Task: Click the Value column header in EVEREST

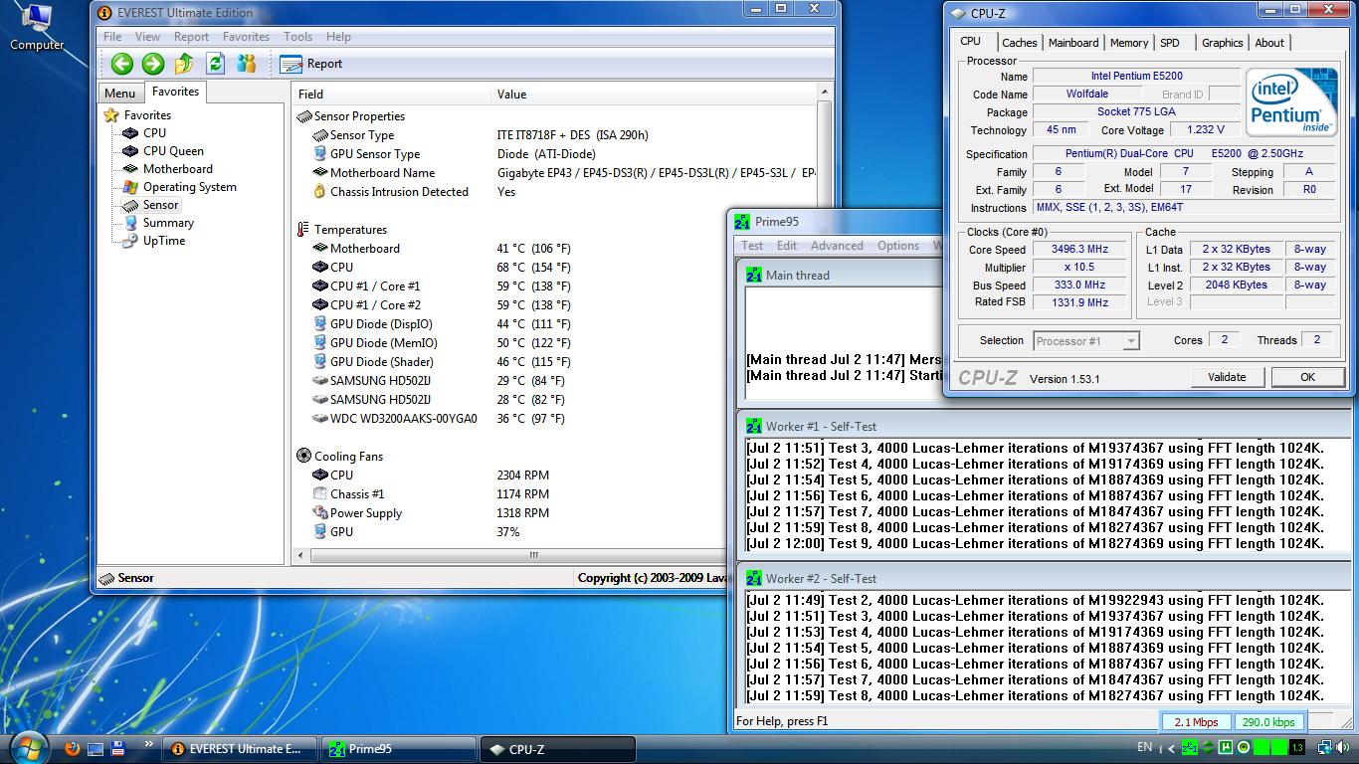Action: (655, 95)
